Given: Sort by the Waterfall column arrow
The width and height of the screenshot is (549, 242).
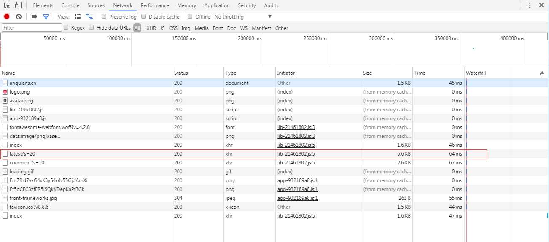Looking at the screenshot, I should pos(542,73).
